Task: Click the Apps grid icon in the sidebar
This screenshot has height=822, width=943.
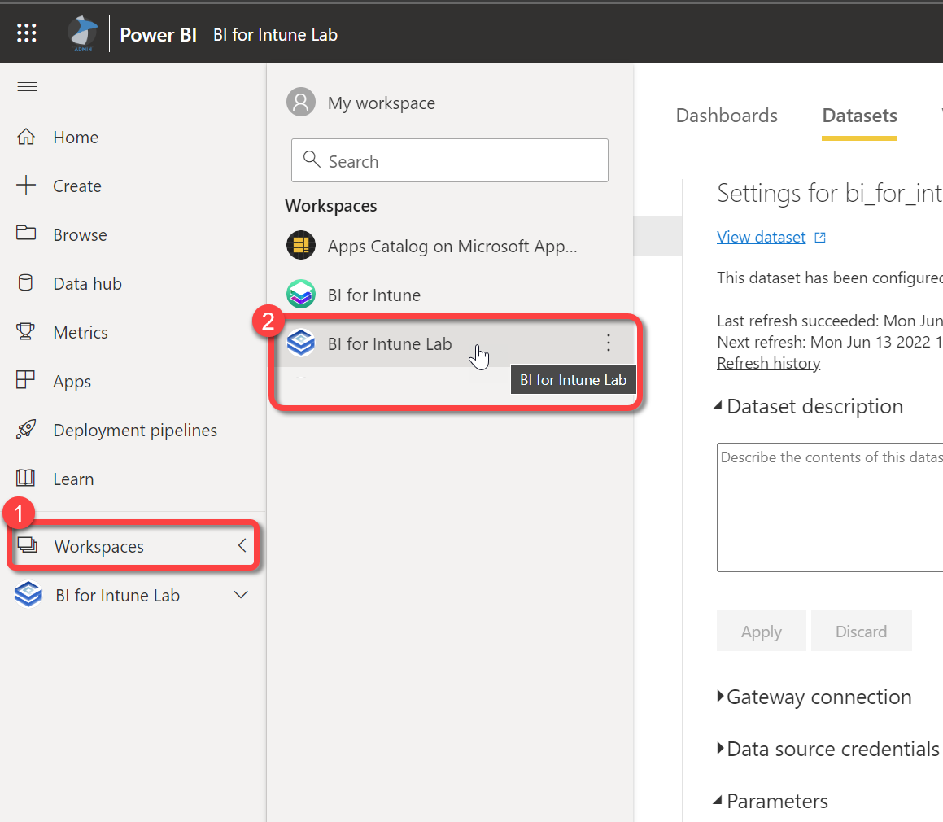Action: pos(25,380)
